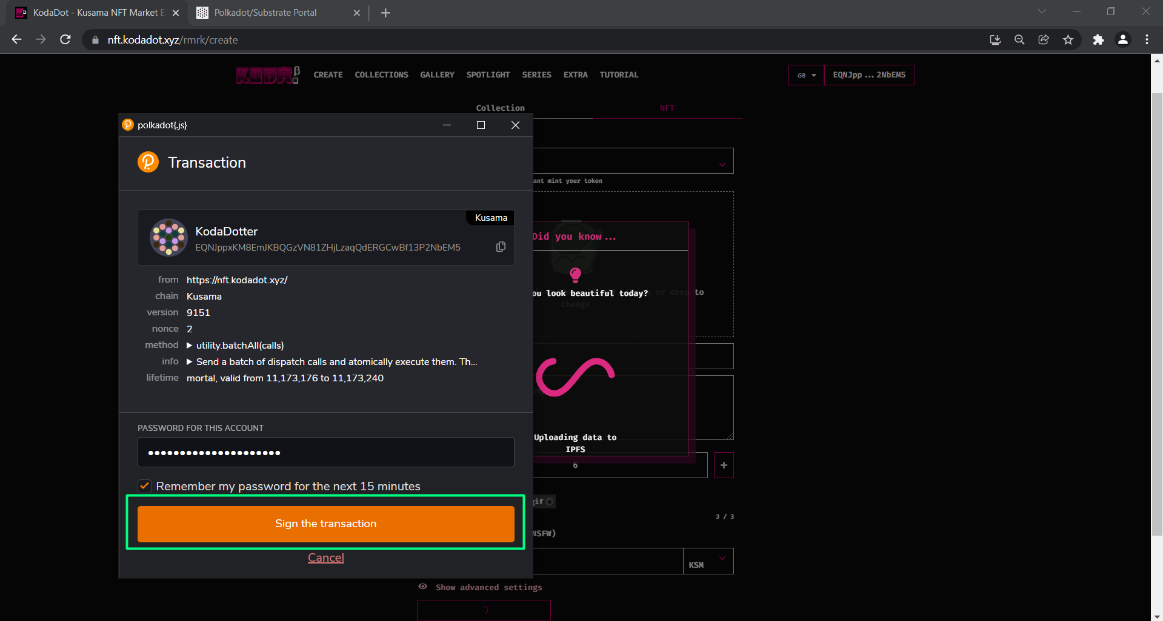Go forward in the browser
Viewport: 1163px width, 621px height.
(x=41, y=39)
